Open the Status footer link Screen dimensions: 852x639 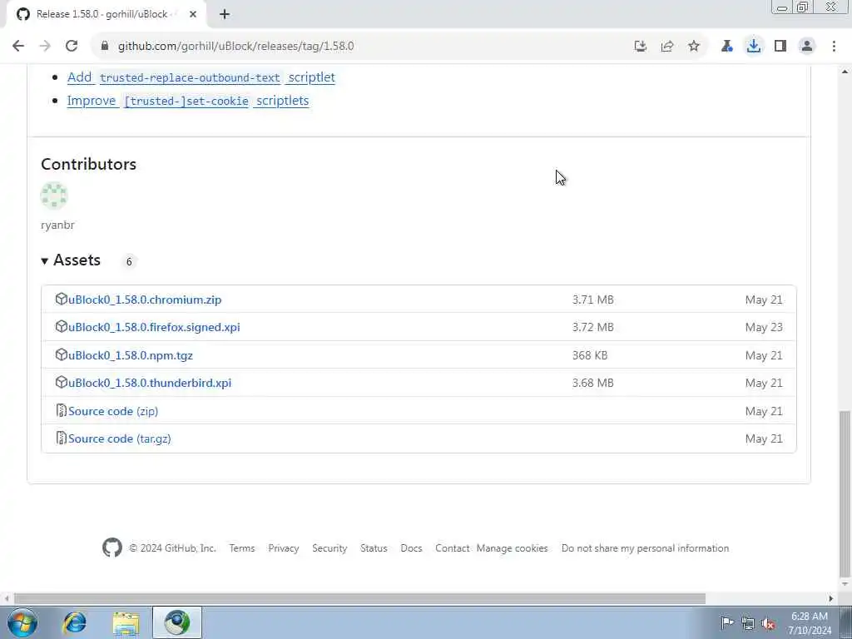point(374,548)
